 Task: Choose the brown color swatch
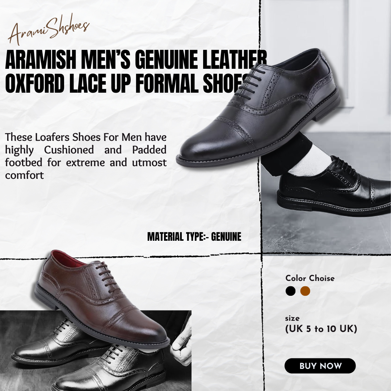[305, 291]
